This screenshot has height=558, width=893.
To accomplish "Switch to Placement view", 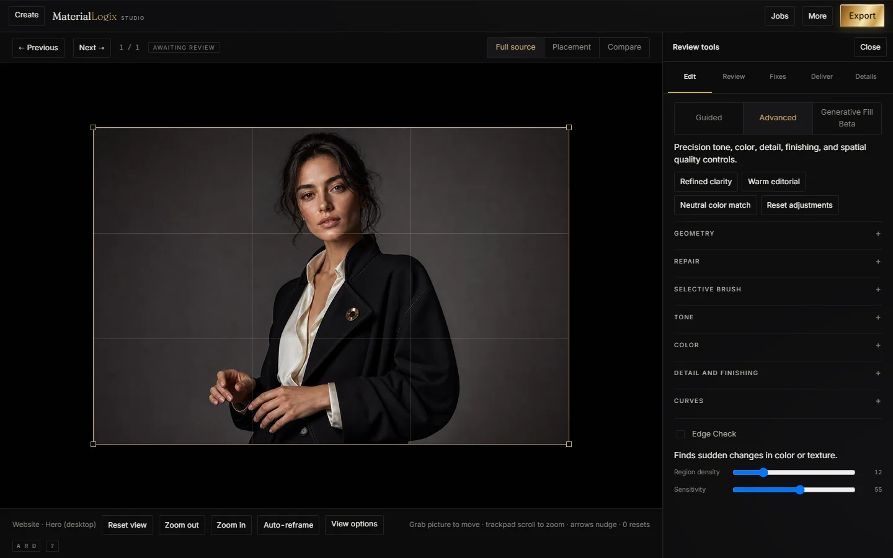I will (572, 47).
